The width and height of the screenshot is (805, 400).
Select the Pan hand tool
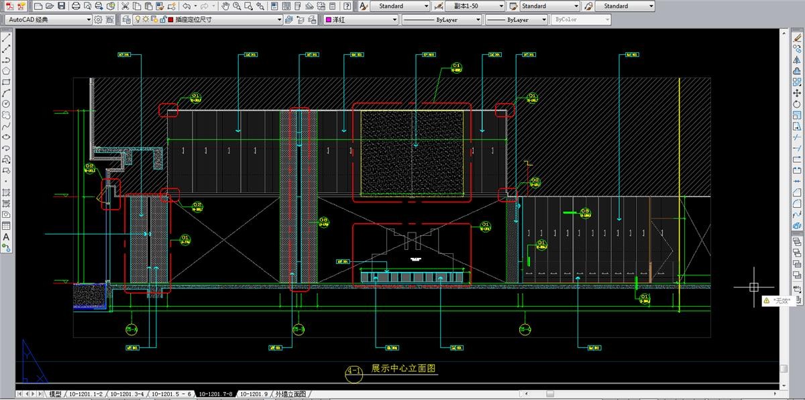click(x=226, y=6)
